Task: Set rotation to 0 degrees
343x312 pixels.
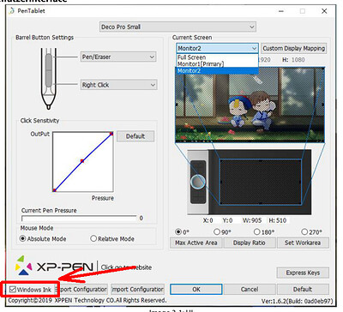Action: click(178, 231)
